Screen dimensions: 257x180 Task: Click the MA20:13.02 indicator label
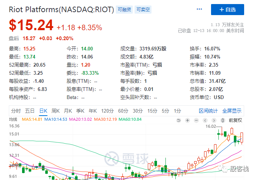pyautogui.click(x=81, y=119)
